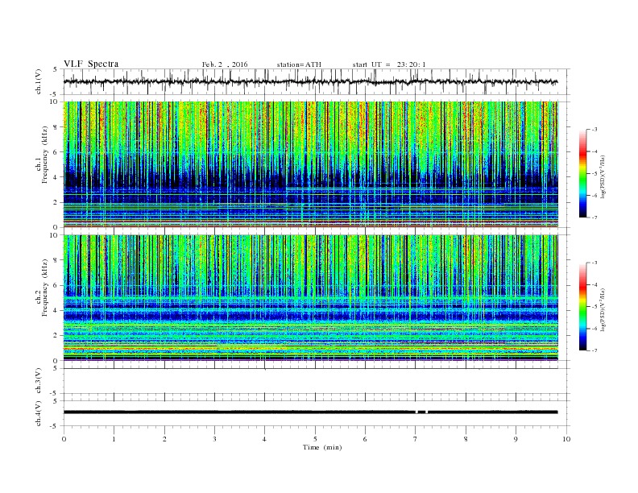The image size is (638, 493).
Task: Click the "VLF Spectra" plot title
Action: (91, 64)
